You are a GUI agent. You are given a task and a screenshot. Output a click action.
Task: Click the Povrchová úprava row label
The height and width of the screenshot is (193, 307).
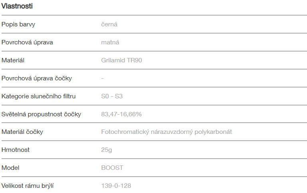pyautogui.click(x=27, y=42)
